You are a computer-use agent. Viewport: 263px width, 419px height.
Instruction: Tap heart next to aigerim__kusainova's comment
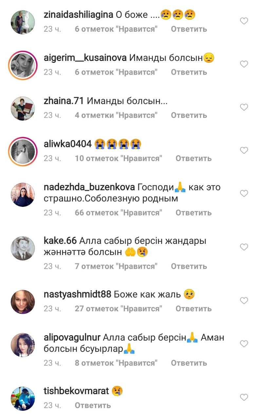coord(244,64)
